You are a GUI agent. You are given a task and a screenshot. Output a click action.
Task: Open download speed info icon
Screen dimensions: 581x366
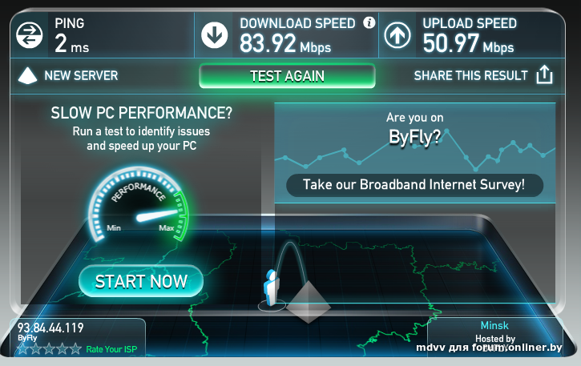click(369, 23)
